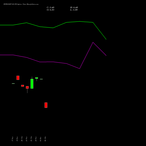This screenshot has width=146, height=146.
Task: Click the lowest red candlestick for 04 Dec
Action: (x=46, y=105)
